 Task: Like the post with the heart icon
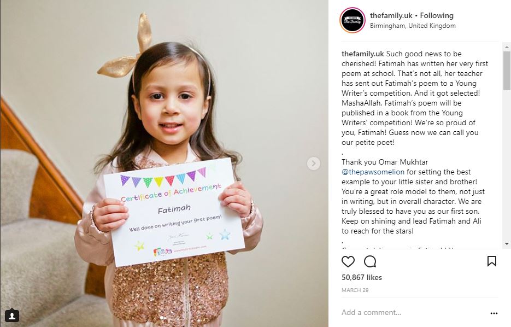(x=348, y=261)
